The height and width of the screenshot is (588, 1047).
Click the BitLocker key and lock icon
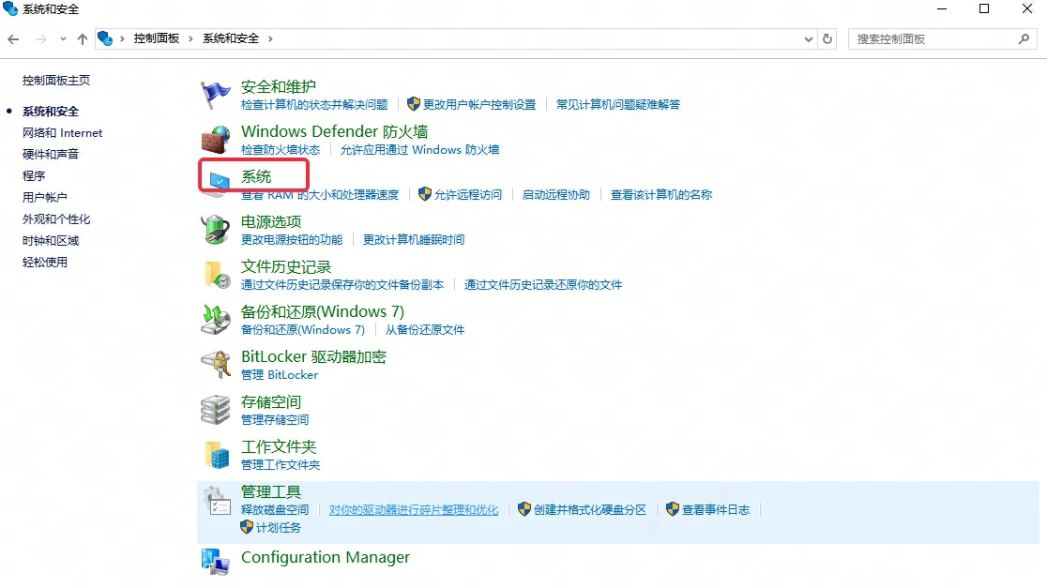[x=216, y=365]
